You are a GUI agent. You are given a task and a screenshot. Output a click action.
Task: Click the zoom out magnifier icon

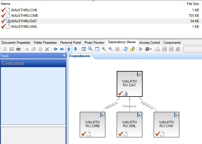[111, 49]
